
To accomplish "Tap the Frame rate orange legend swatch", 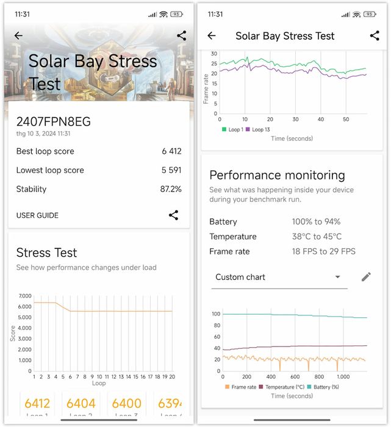I will (x=227, y=387).
